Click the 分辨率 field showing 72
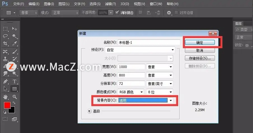 (x=131, y=83)
